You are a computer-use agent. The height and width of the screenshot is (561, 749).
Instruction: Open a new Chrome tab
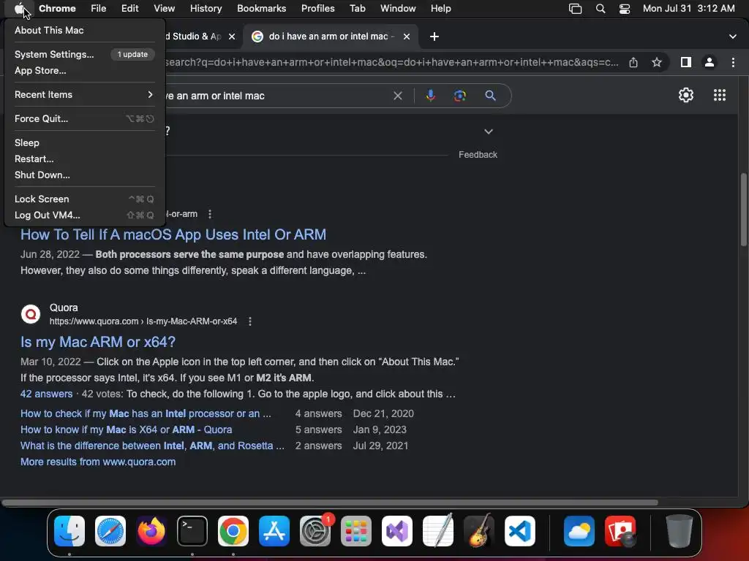[434, 37]
